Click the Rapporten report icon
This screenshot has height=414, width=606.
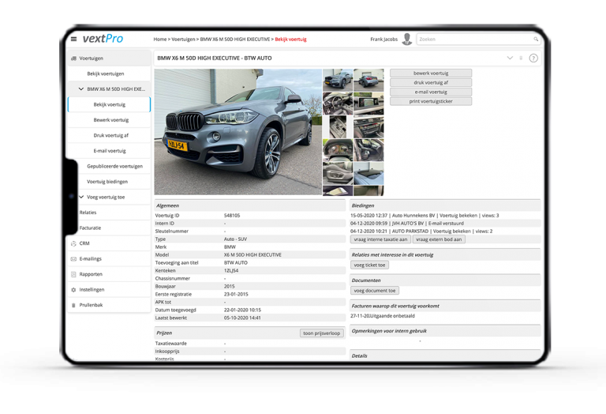(x=73, y=274)
